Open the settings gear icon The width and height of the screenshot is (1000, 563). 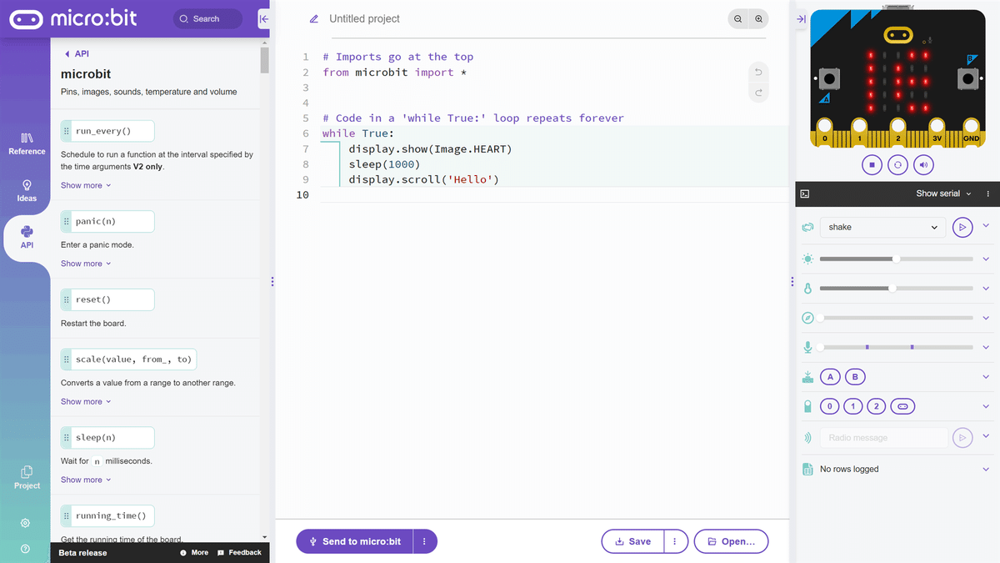tap(25, 523)
